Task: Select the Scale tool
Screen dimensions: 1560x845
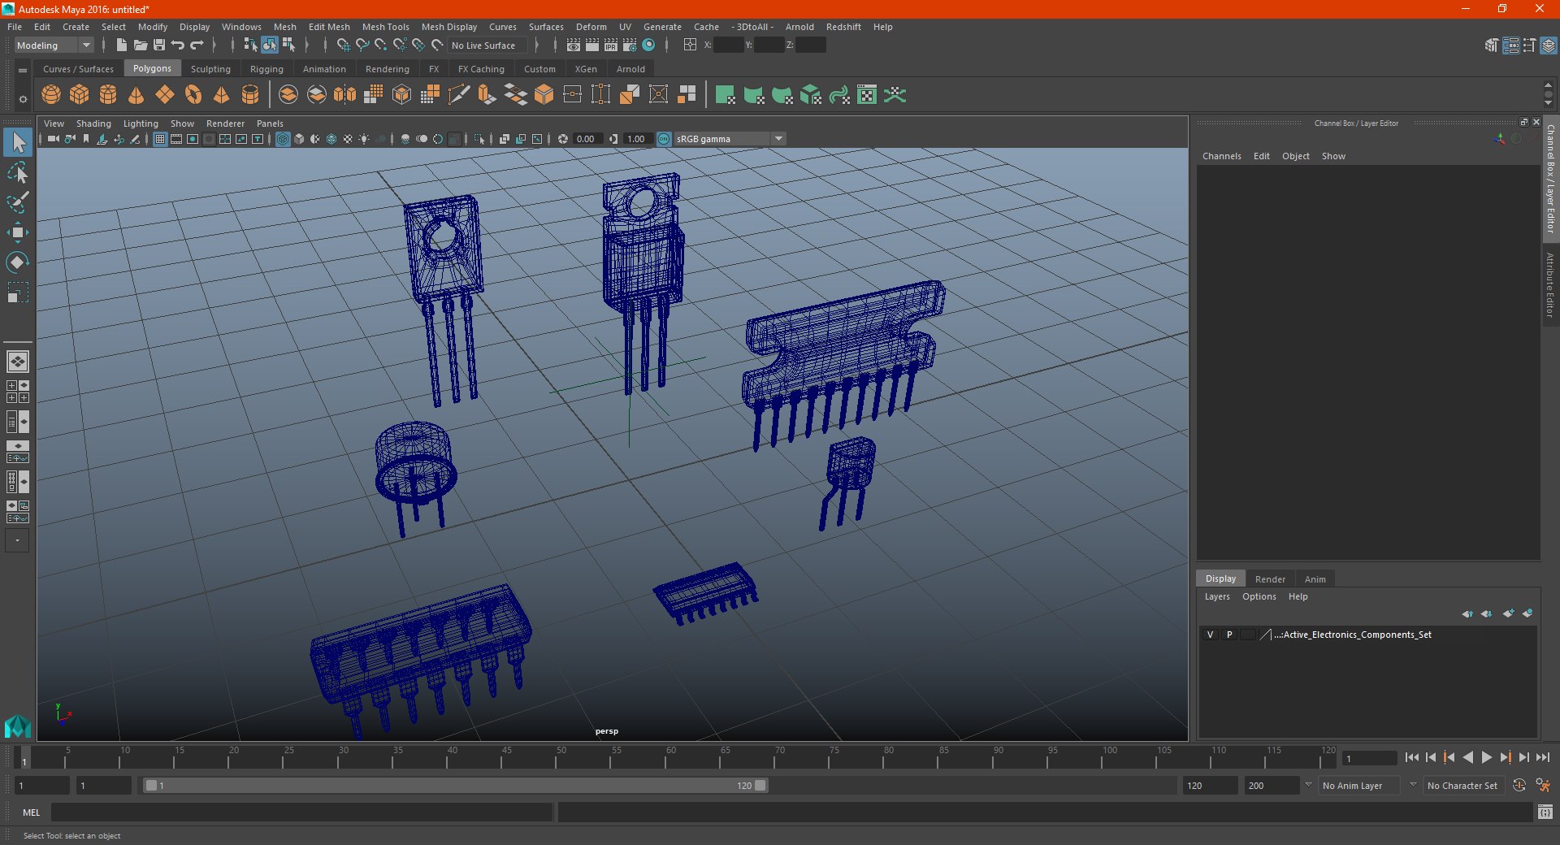Action: 18,292
